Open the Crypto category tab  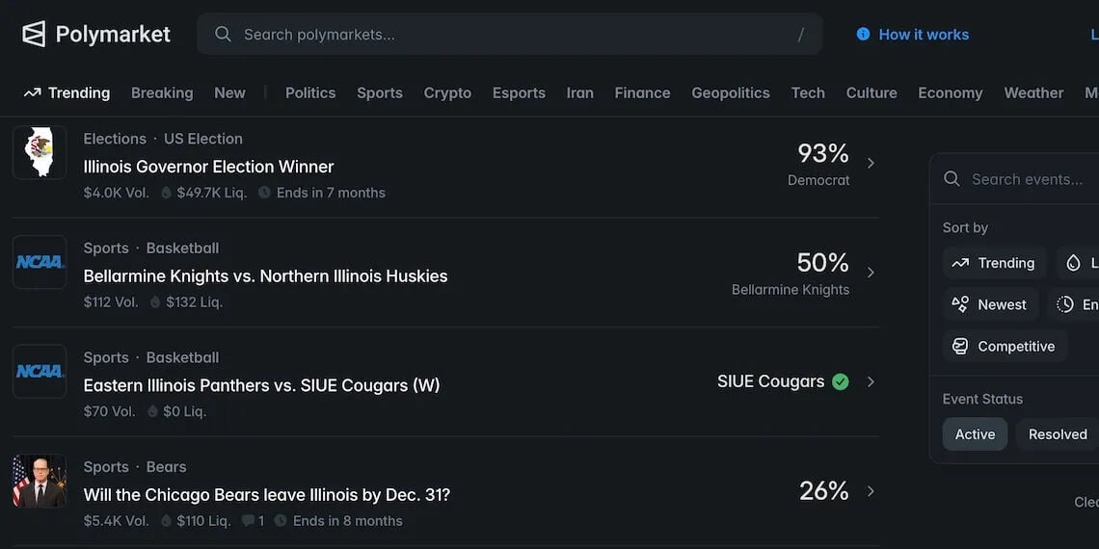tap(447, 93)
